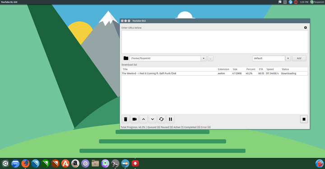Open the orange software center 'A' icon
This screenshot has height=169, width=325.
[x=65, y=164]
